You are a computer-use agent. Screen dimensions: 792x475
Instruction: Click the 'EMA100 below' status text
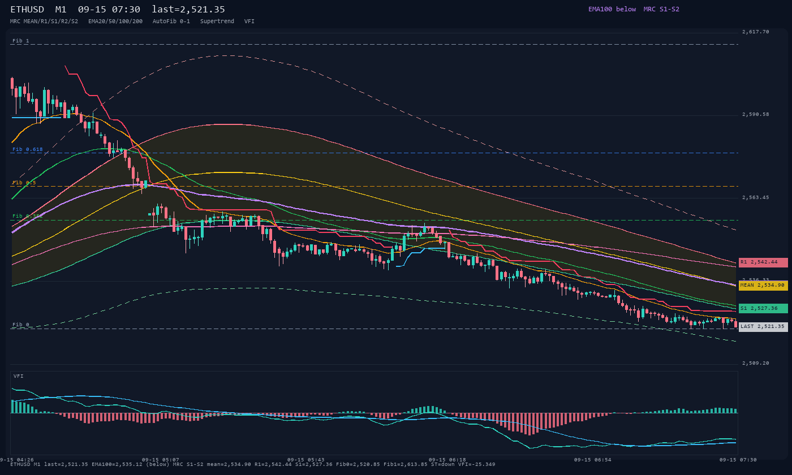point(612,9)
